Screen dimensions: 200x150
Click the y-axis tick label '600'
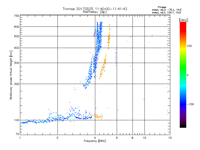(x=17, y=27)
